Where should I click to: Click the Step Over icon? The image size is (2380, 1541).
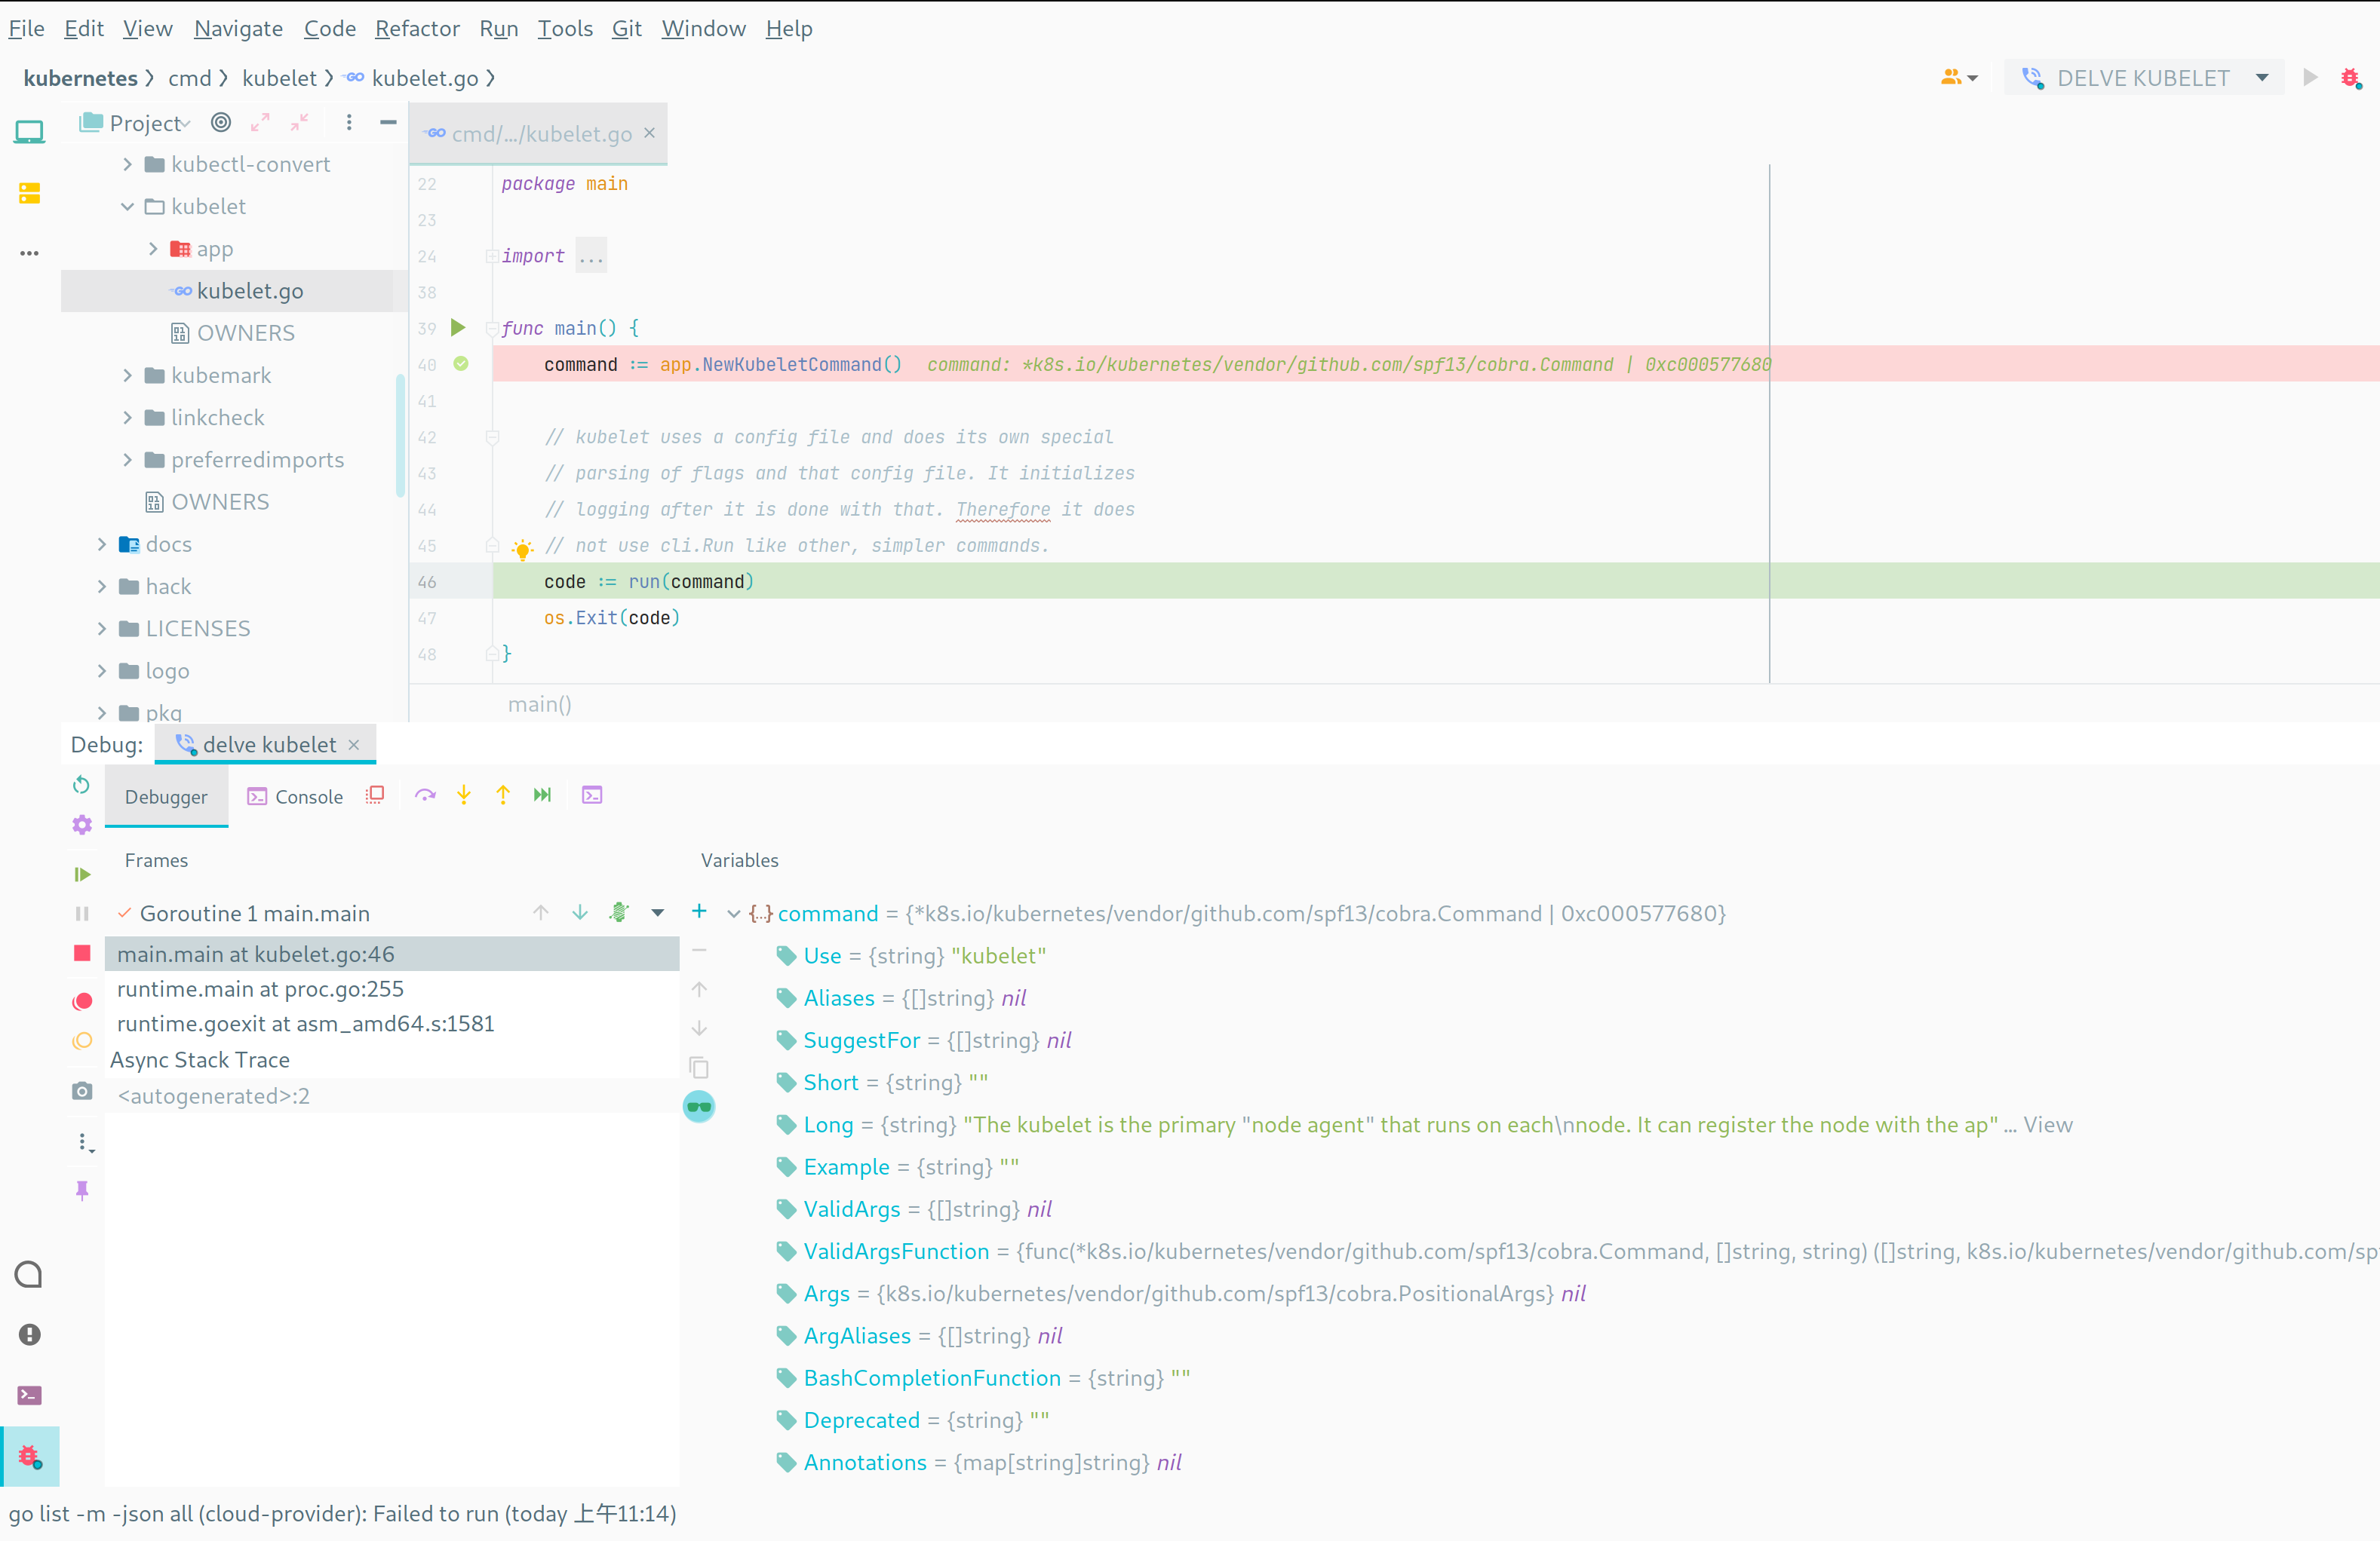pos(425,795)
